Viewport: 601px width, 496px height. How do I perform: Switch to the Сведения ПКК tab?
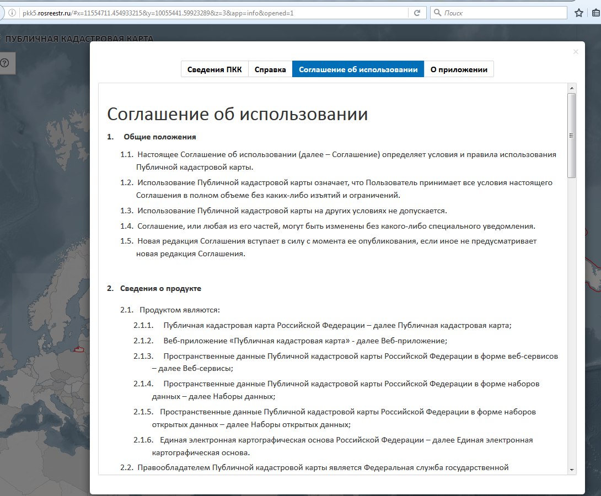tap(214, 69)
